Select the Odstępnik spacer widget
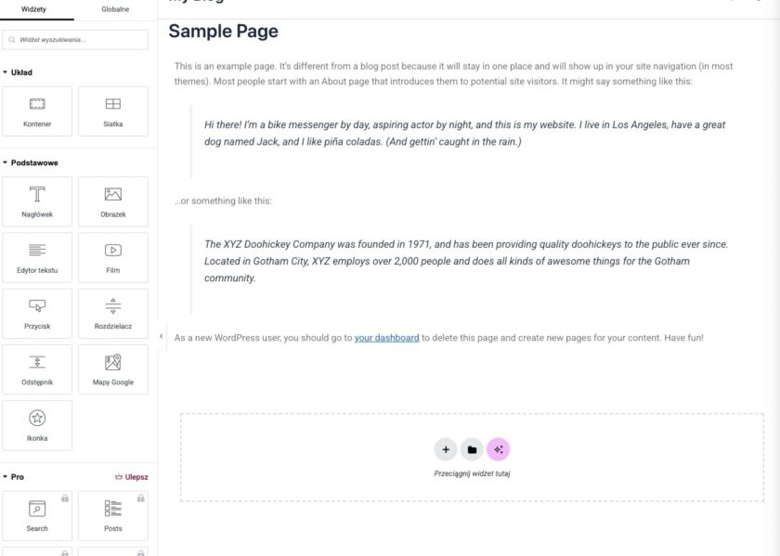The width and height of the screenshot is (780, 556). click(x=37, y=369)
